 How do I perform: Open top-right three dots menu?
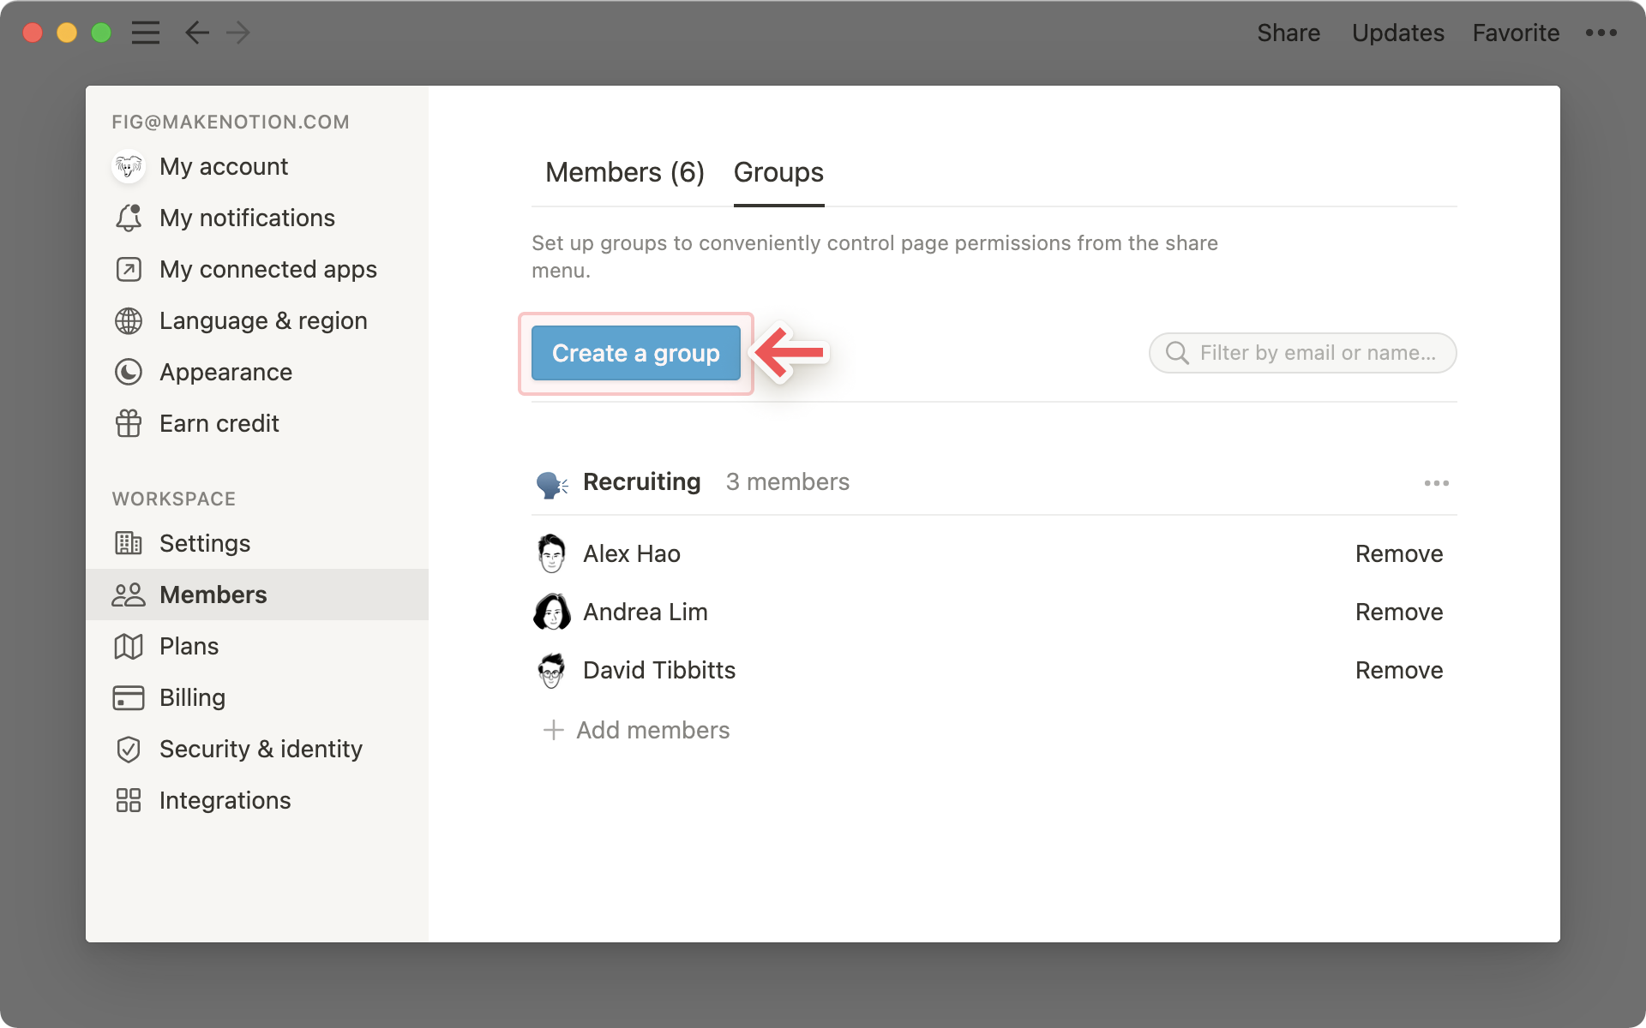1601,33
